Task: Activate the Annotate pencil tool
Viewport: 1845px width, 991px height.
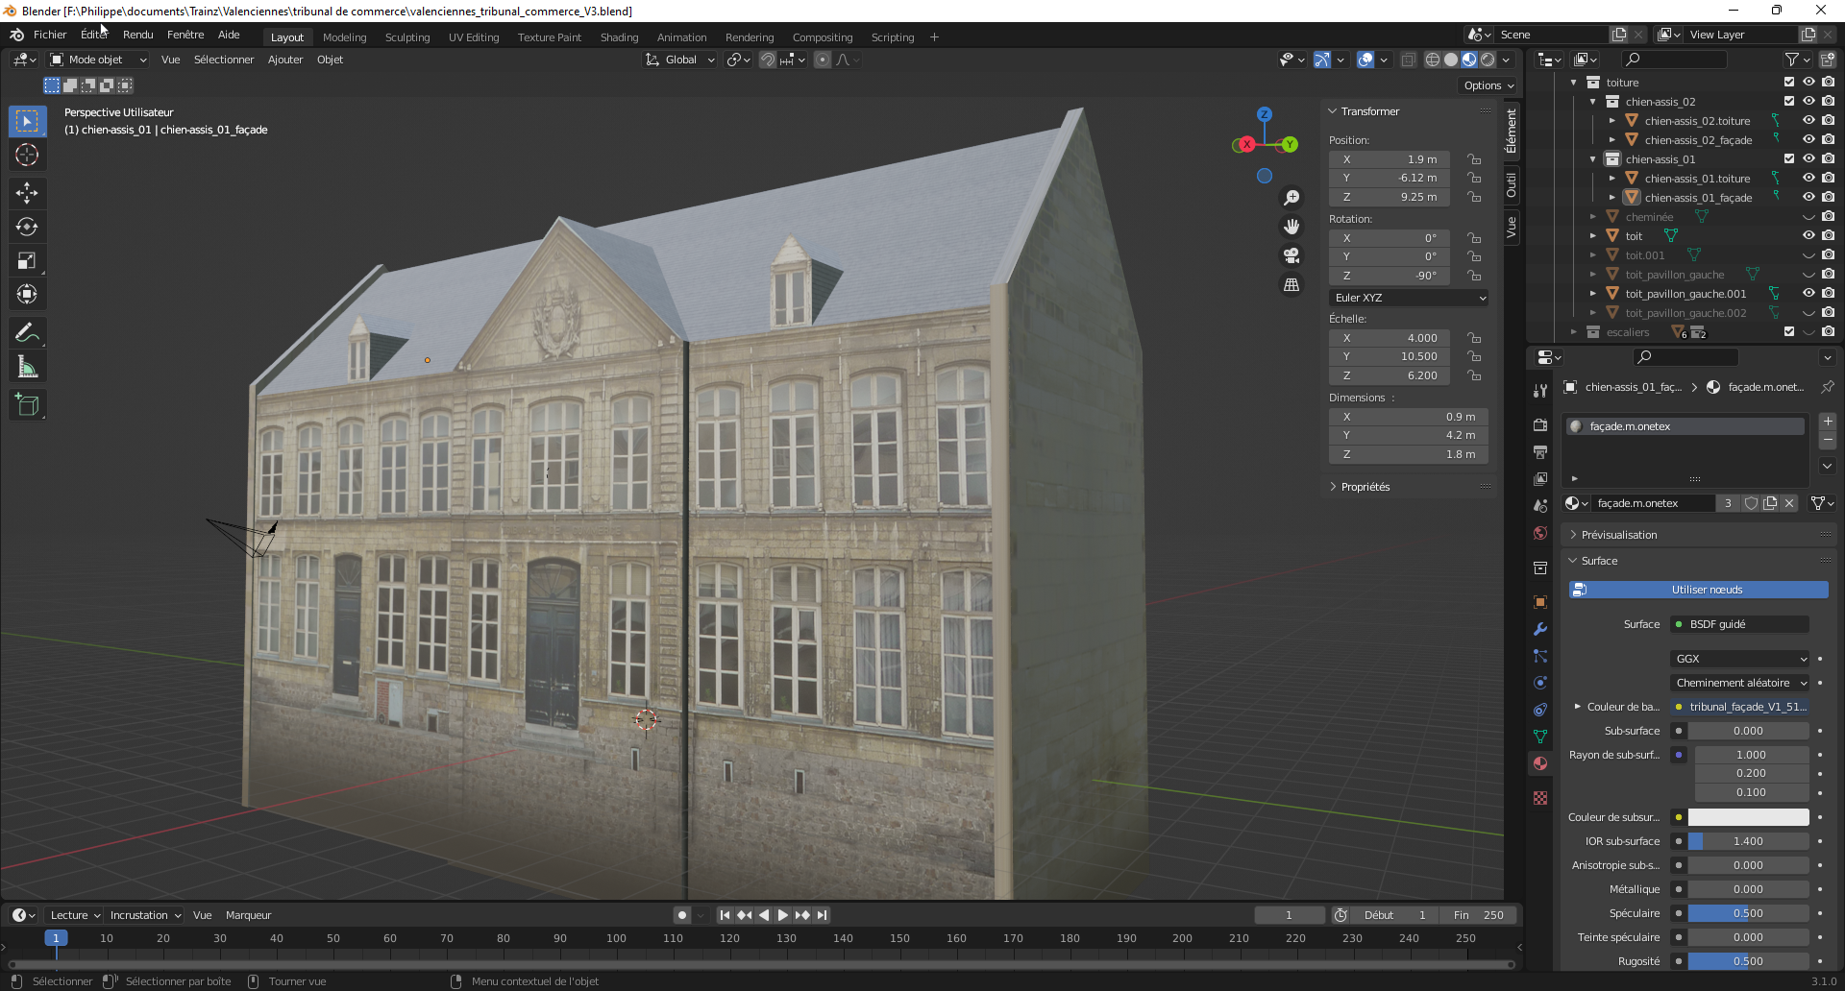Action: [27, 333]
